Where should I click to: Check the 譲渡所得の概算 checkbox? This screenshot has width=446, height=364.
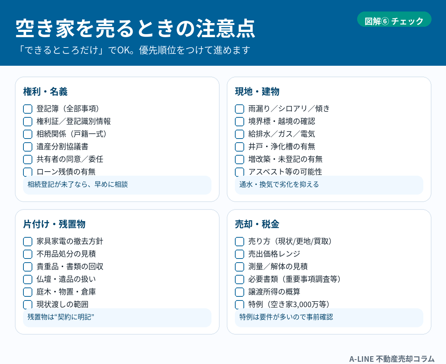[240, 292]
